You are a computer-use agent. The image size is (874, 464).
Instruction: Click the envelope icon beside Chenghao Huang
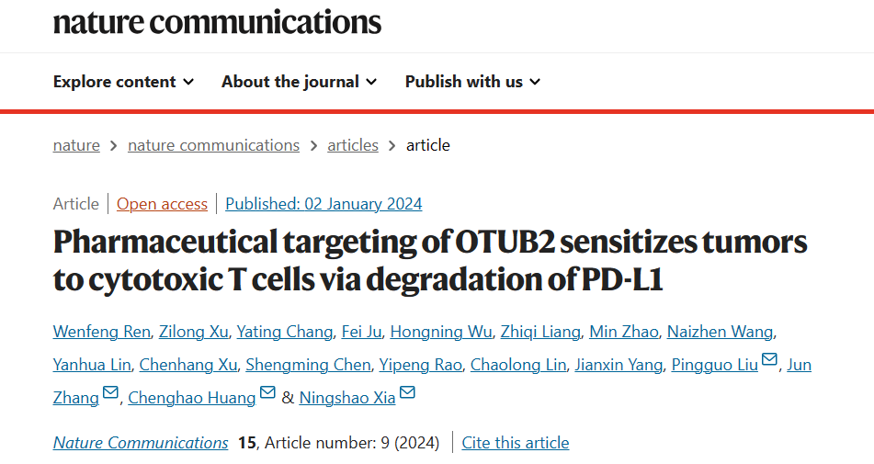(x=267, y=392)
